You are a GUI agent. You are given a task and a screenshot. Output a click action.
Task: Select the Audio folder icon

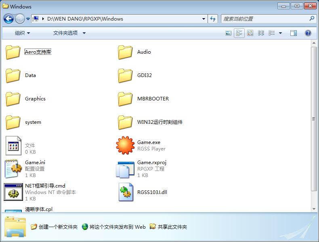tap(125, 52)
